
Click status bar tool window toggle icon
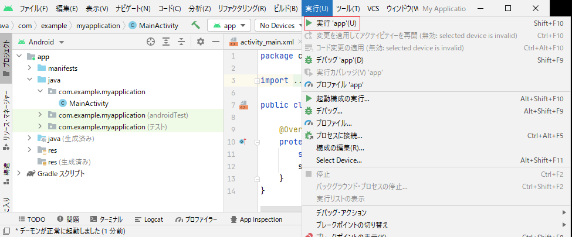[6, 231]
